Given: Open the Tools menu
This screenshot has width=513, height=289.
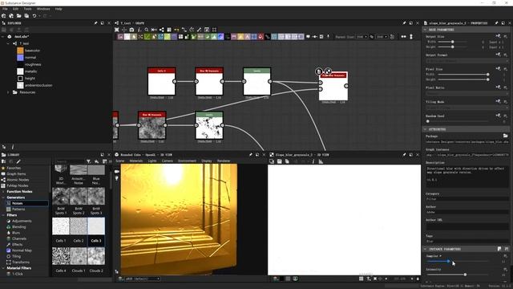Looking at the screenshot, I should [28, 9].
